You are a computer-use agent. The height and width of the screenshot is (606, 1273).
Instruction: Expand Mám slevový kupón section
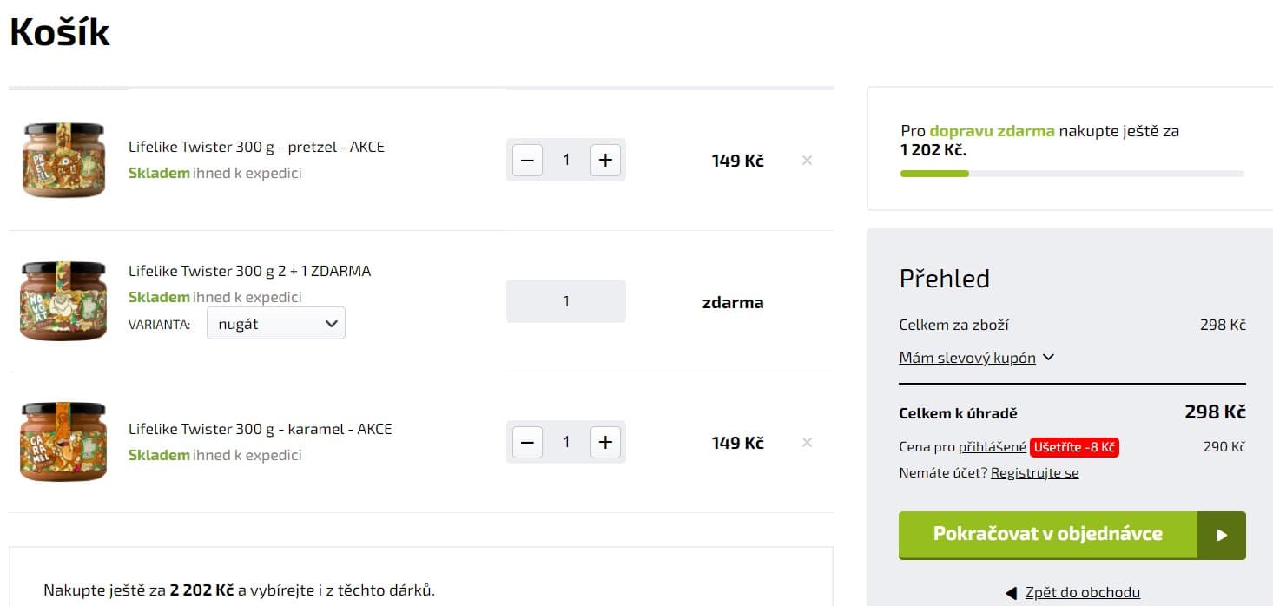pyautogui.click(x=967, y=358)
